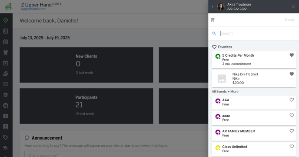Click the "$20.00" price text

[x=238, y=83]
